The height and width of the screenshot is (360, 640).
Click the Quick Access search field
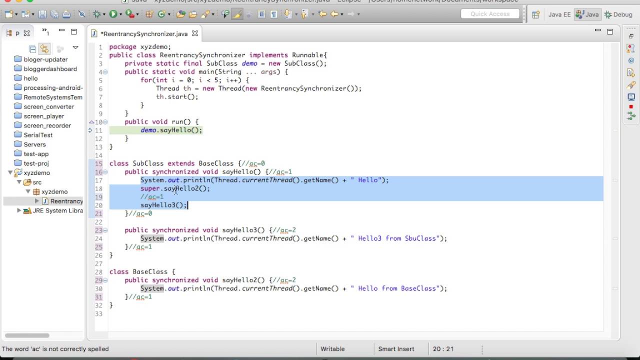point(490,14)
